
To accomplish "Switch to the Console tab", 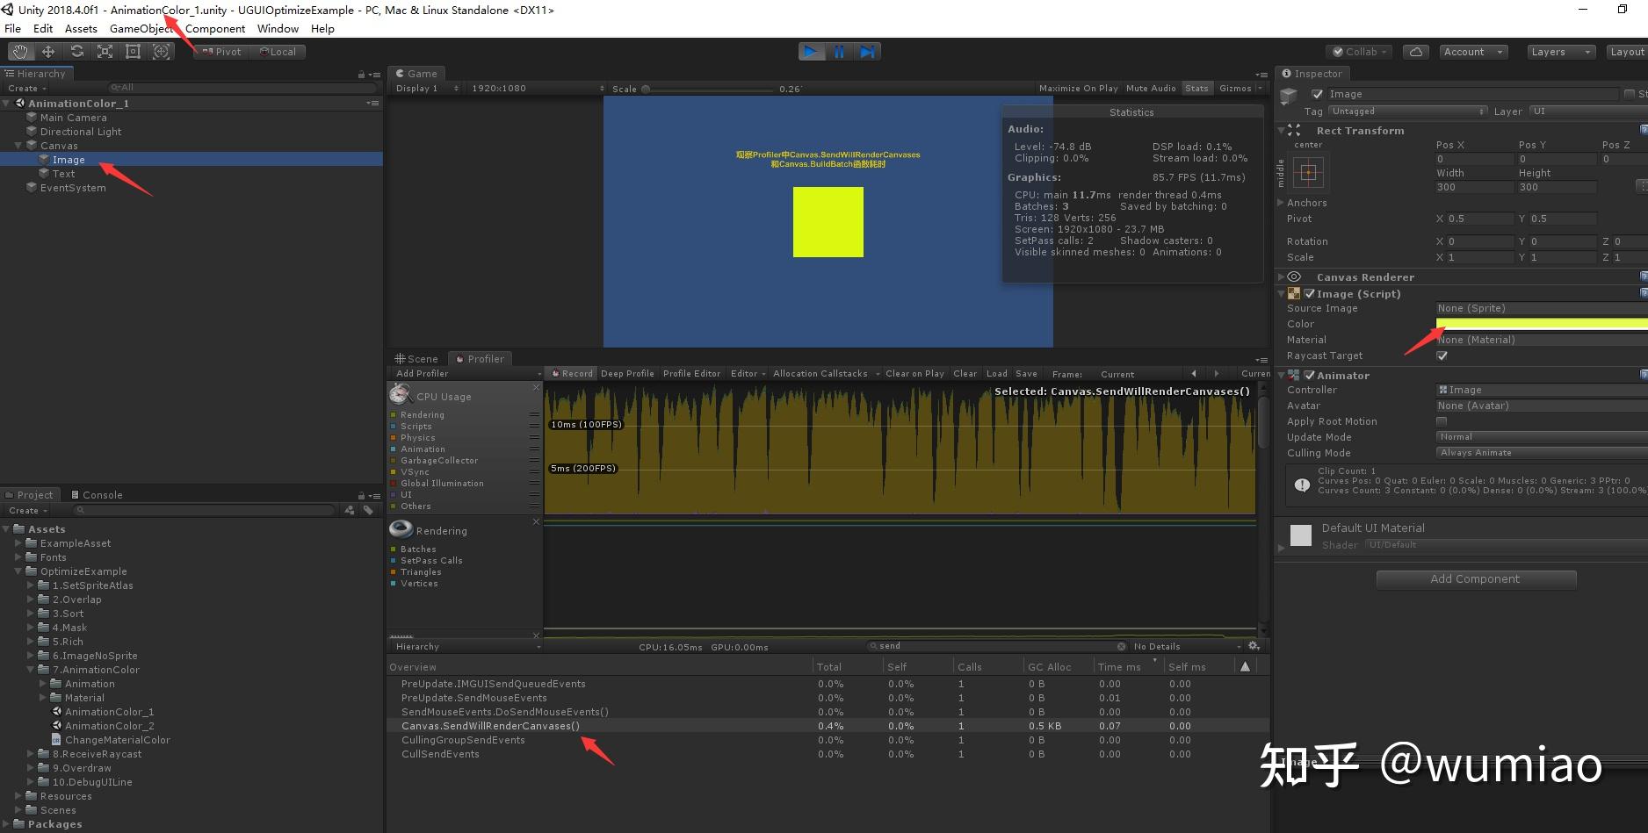I will [97, 495].
